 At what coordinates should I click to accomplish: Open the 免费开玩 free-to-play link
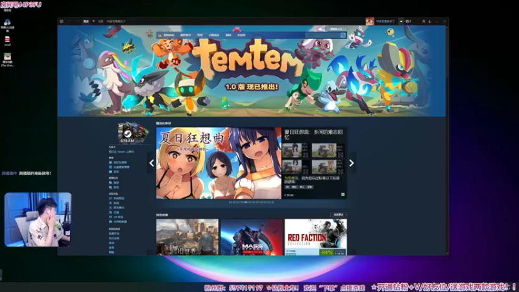coord(114,234)
